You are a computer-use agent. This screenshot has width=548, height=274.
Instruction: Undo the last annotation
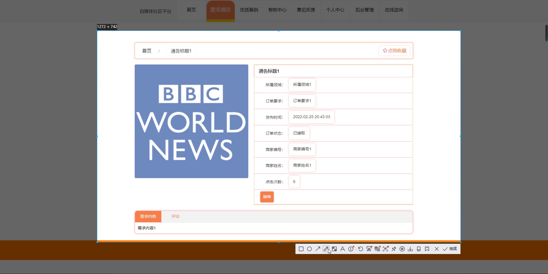(360, 249)
